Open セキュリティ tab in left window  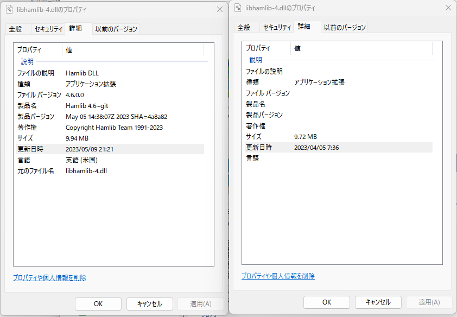coord(48,29)
